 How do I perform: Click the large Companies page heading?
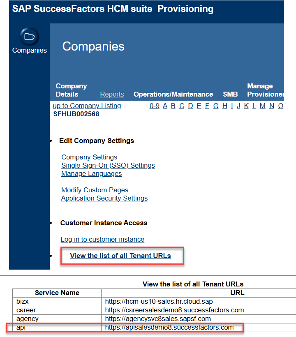click(x=93, y=46)
